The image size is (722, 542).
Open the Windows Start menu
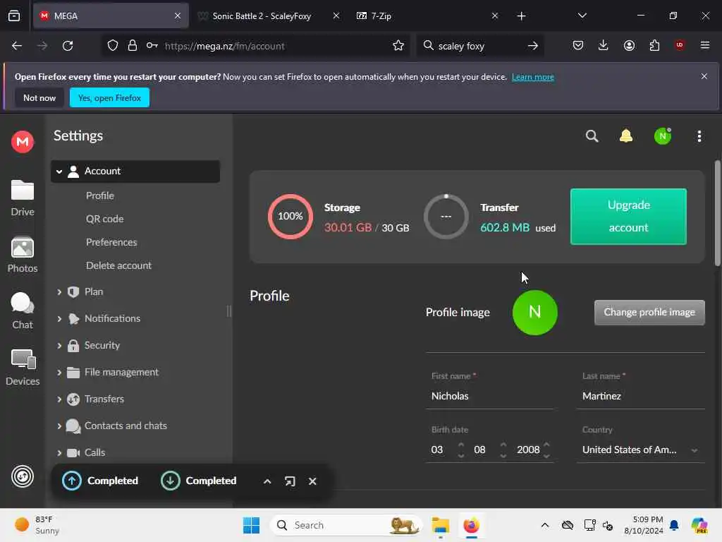click(x=252, y=525)
